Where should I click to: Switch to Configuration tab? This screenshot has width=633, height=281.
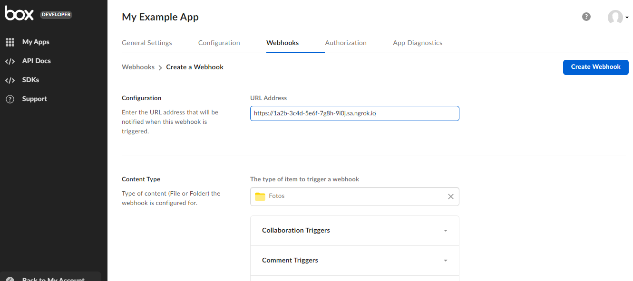click(219, 43)
